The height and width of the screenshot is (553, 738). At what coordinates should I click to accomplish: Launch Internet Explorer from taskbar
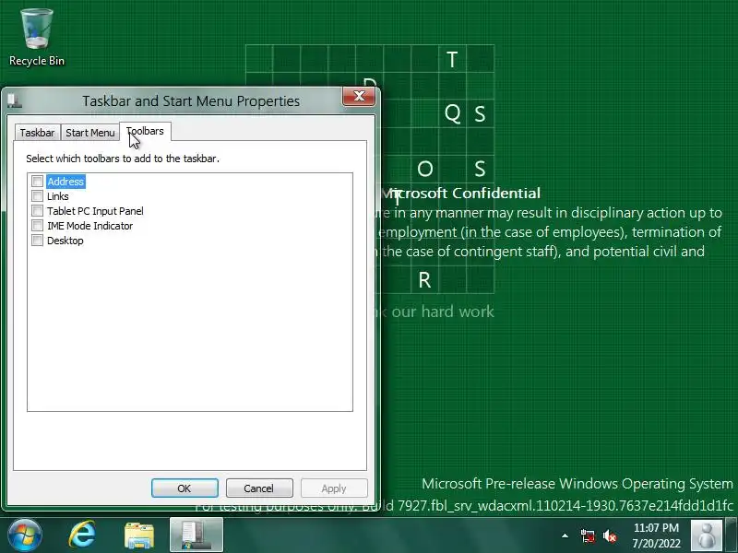(82, 535)
